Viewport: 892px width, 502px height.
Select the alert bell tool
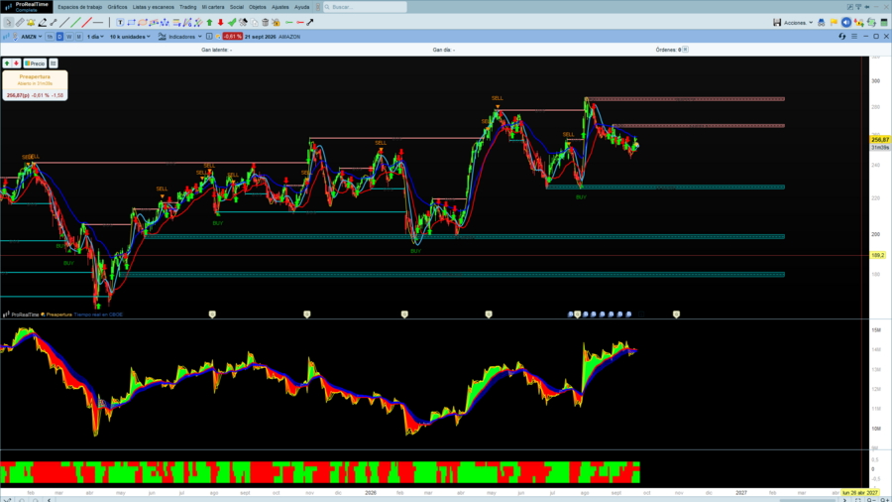(x=31, y=22)
